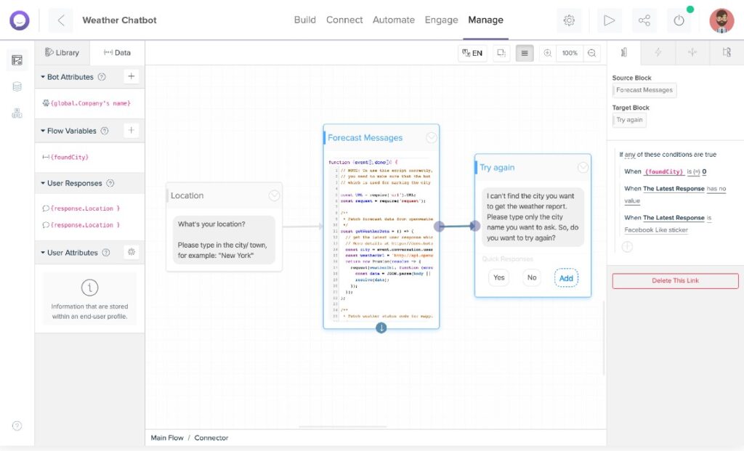Open the Build section in top navigation
This screenshot has width=744, height=451.
[304, 20]
